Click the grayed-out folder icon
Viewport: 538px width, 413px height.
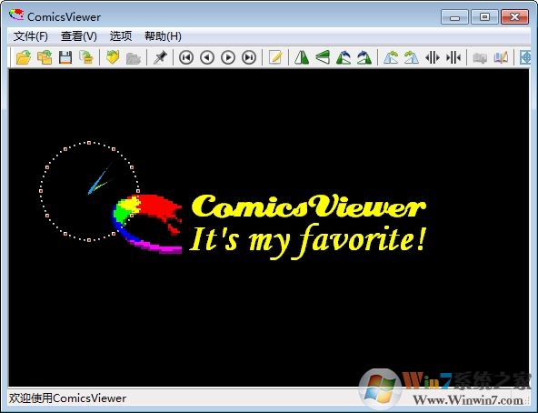pos(133,57)
